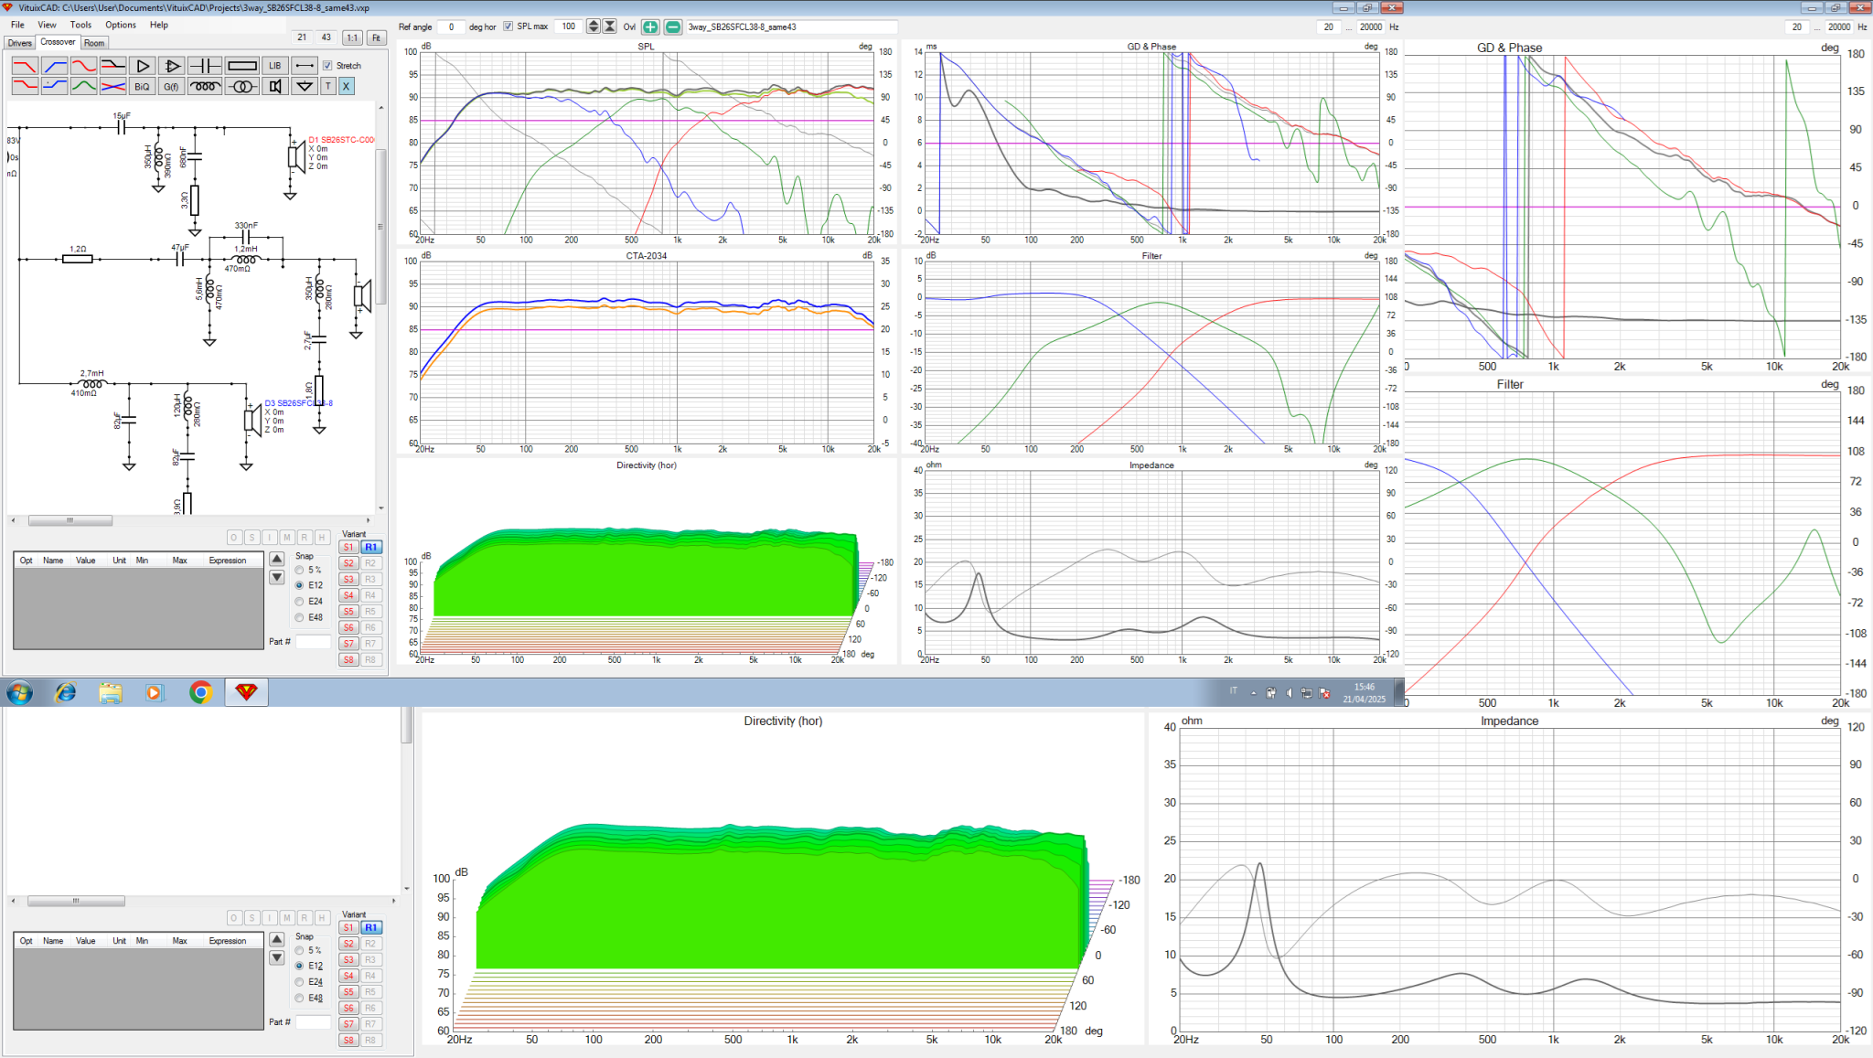Image resolution: width=1873 pixels, height=1058 pixels.
Task: Add a resistor component
Action: tap(242, 66)
